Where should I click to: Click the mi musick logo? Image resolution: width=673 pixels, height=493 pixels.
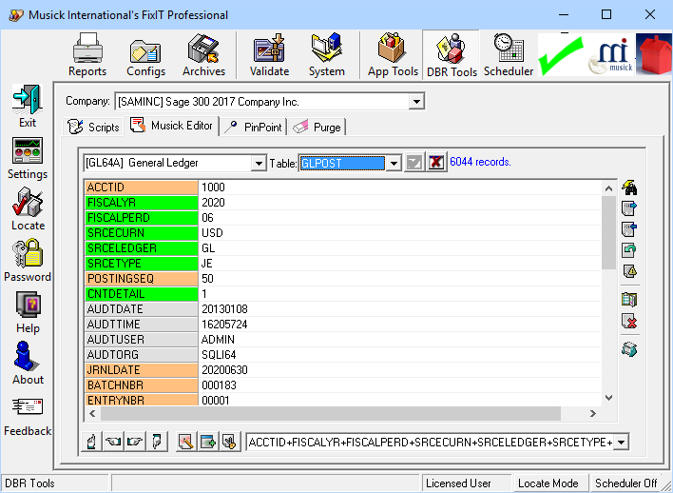611,55
